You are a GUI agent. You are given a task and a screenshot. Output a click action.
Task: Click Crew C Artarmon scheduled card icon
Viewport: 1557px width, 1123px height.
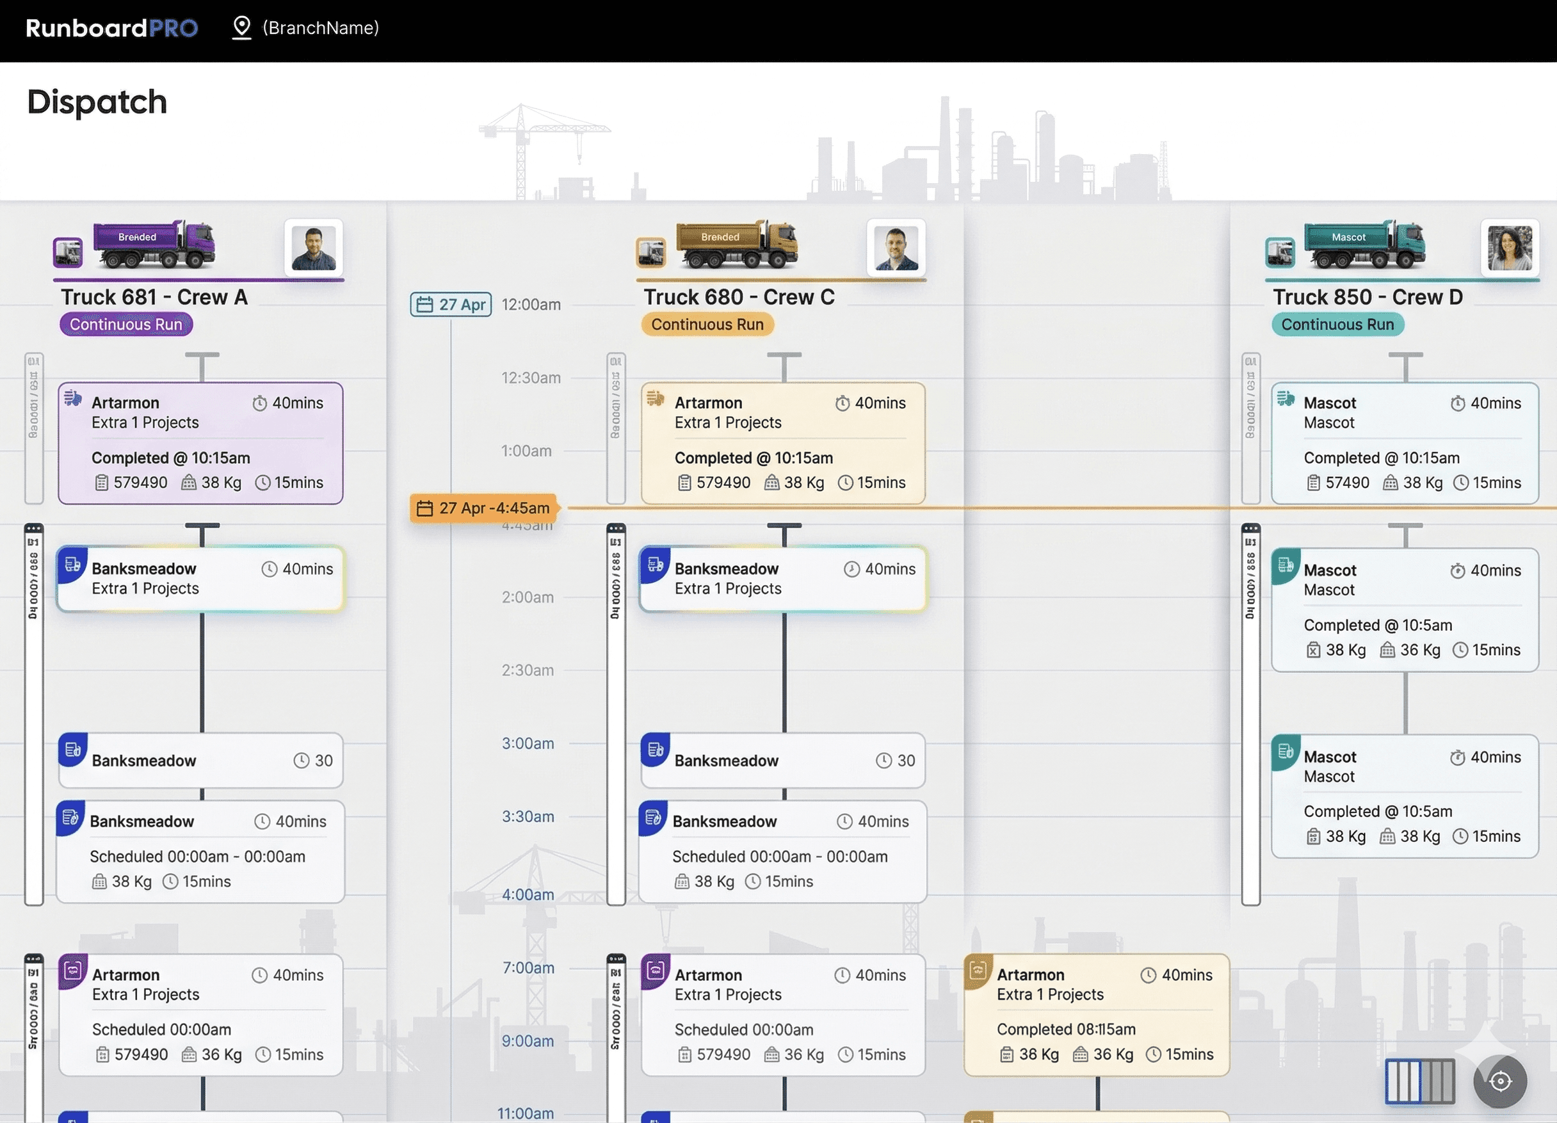655,970
